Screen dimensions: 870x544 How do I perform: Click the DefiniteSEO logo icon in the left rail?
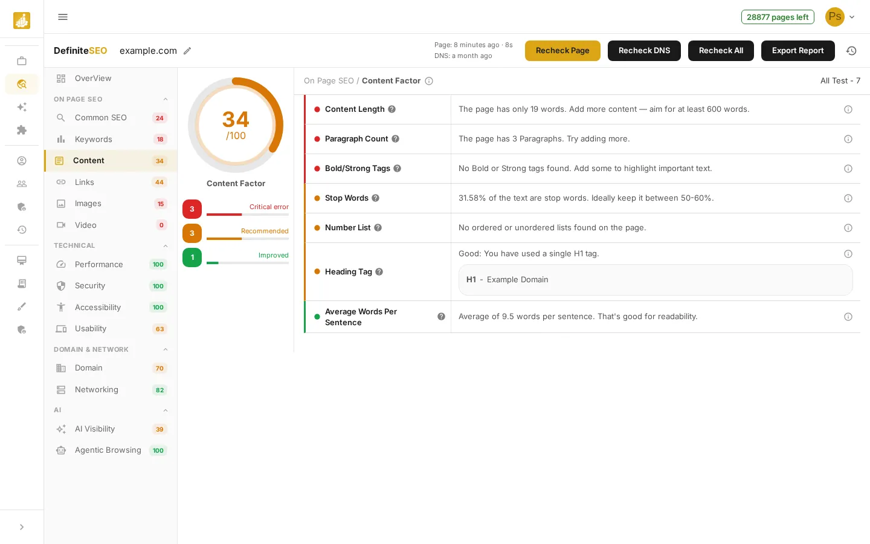pyautogui.click(x=22, y=21)
